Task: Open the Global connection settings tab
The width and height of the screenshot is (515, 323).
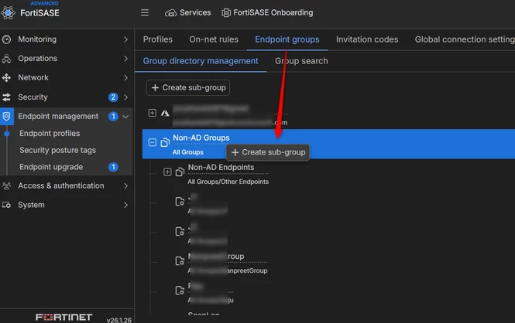Action: point(465,39)
